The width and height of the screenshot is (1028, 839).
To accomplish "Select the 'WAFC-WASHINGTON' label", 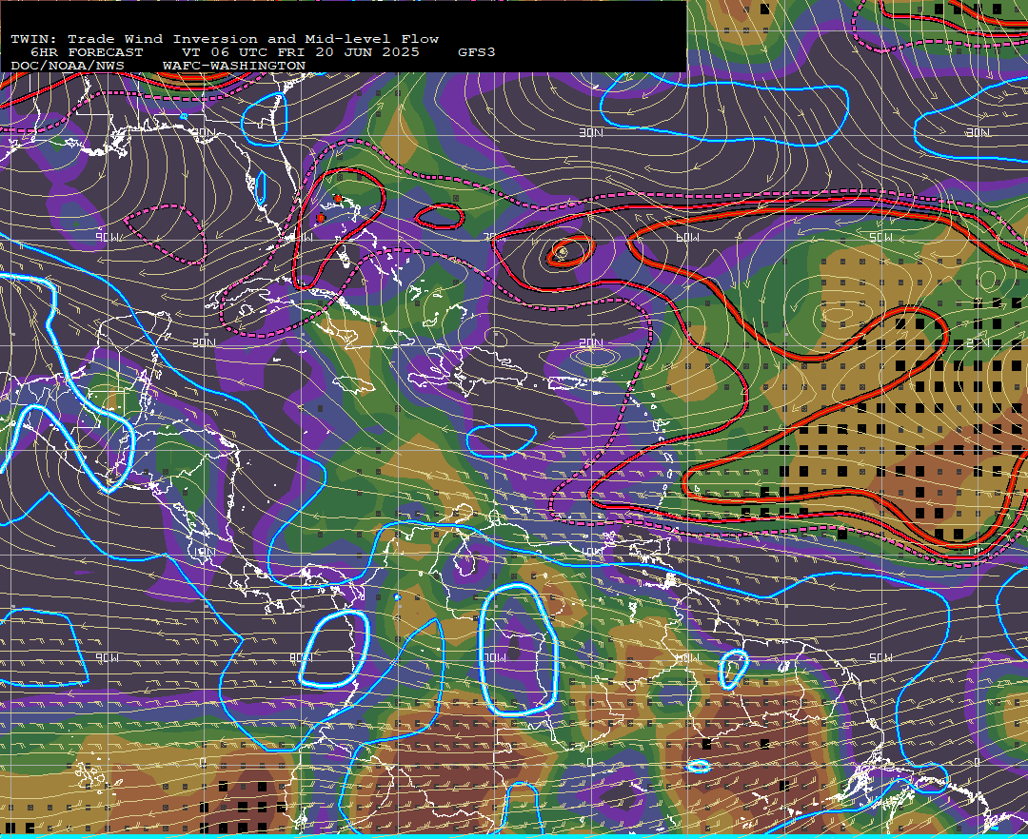I will [234, 66].
